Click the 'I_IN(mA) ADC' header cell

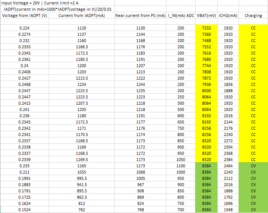pos(181,15)
